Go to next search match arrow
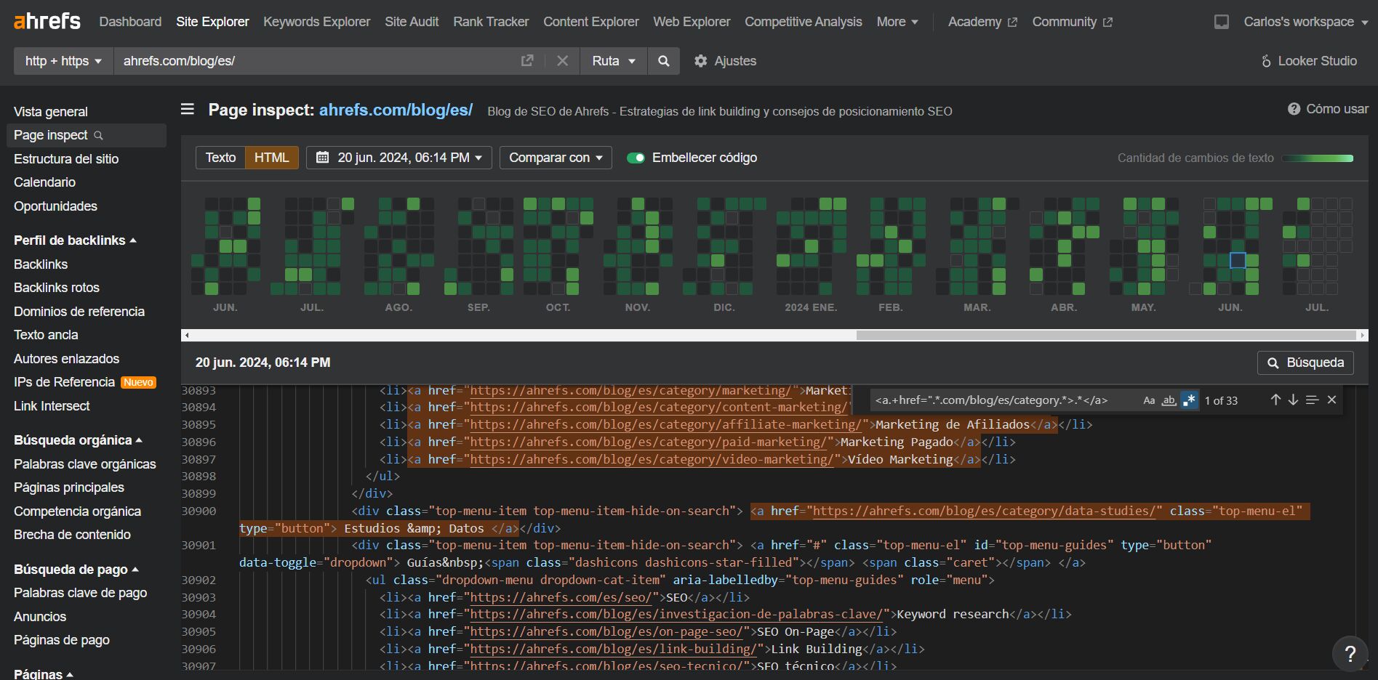 1293,400
